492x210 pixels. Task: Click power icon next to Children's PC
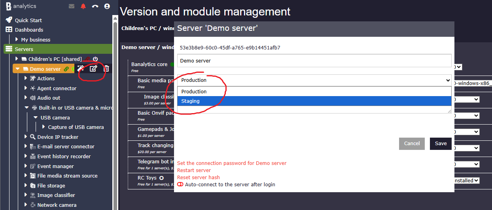click(x=95, y=59)
